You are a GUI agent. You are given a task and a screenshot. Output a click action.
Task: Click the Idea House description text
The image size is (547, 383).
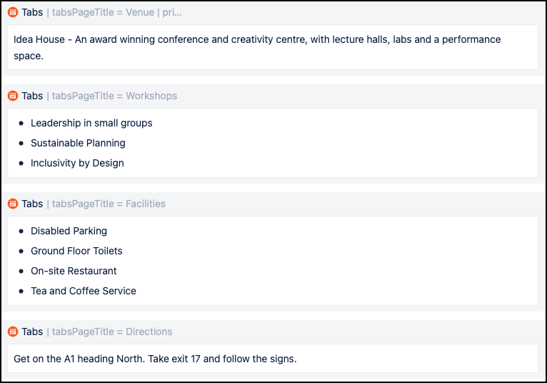(257, 47)
